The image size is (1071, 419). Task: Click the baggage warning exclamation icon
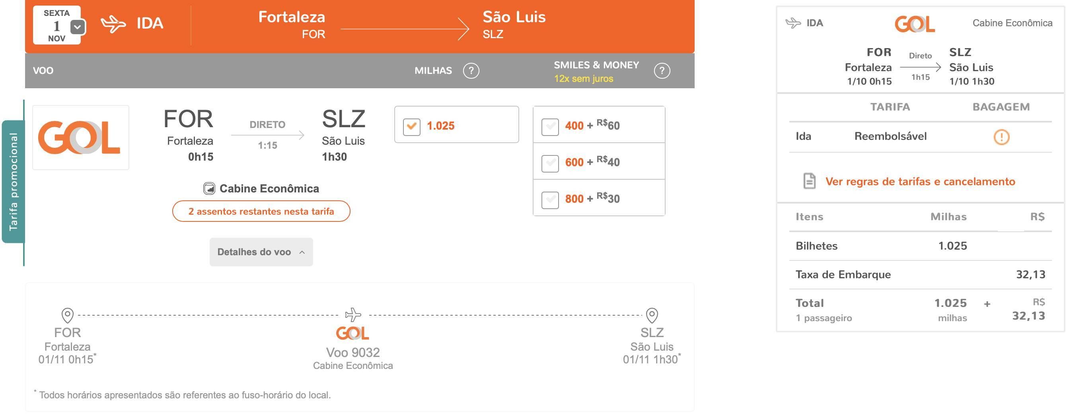tap(1001, 137)
